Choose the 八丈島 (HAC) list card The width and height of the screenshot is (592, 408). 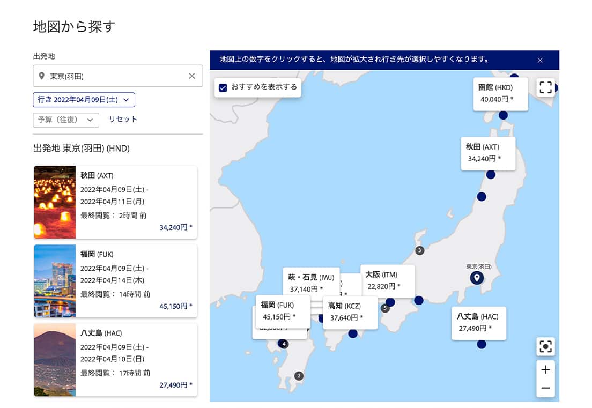coord(115,360)
